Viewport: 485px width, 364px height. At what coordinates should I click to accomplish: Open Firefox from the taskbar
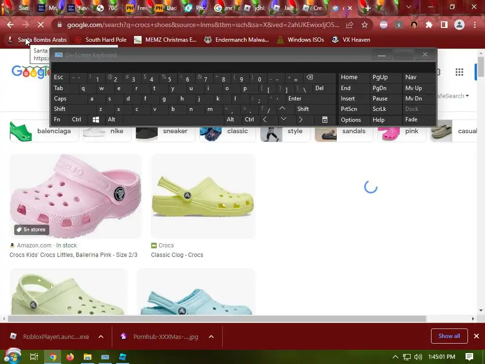coord(70,357)
